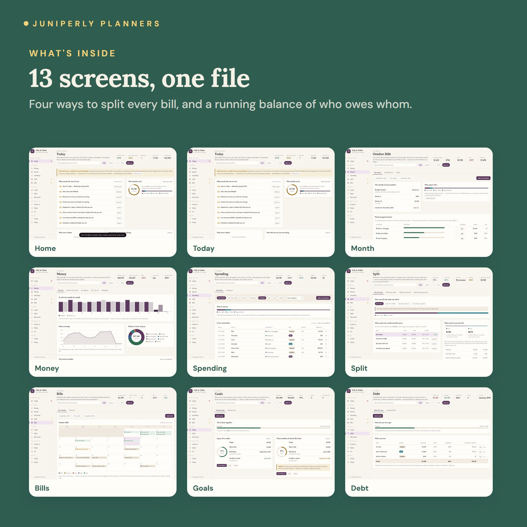Click the Tally & Tether logo in Spending screen
527x527 pixels.
[x=190, y=271]
